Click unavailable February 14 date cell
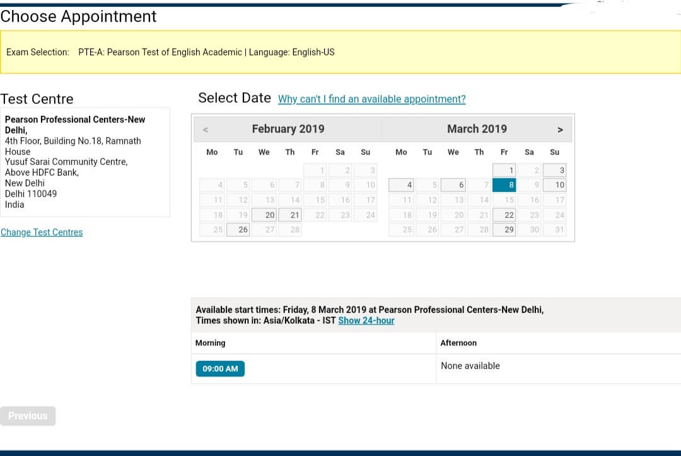This screenshot has width=681, height=456. tap(289, 200)
